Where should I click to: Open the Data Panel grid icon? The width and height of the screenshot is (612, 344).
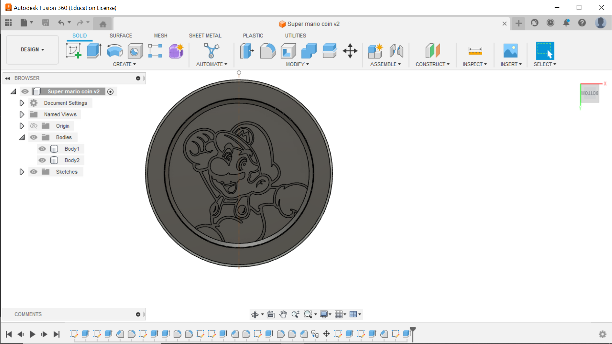coord(8,23)
